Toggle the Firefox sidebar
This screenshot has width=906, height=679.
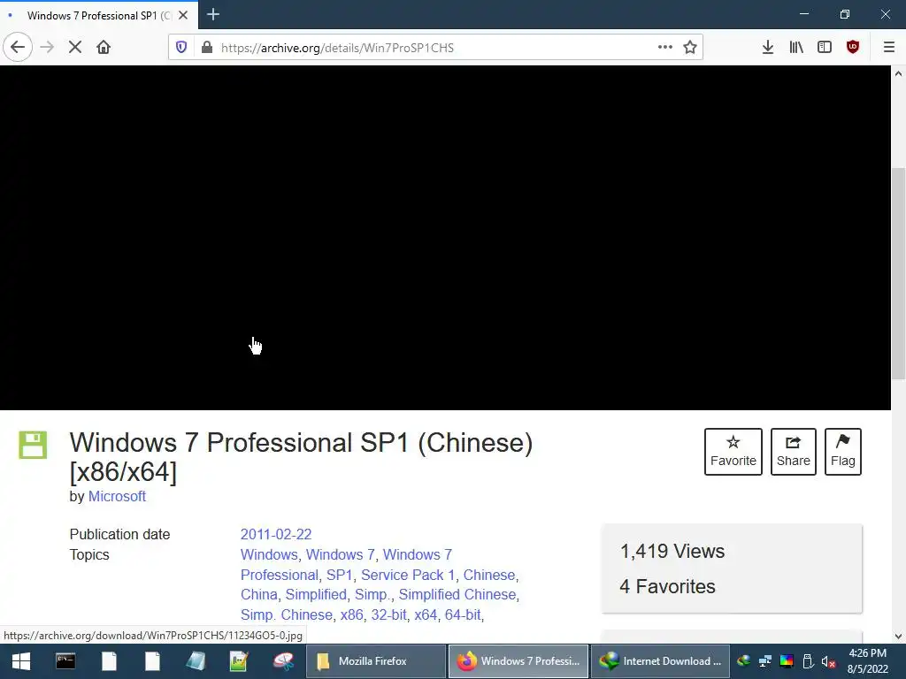click(825, 48)
